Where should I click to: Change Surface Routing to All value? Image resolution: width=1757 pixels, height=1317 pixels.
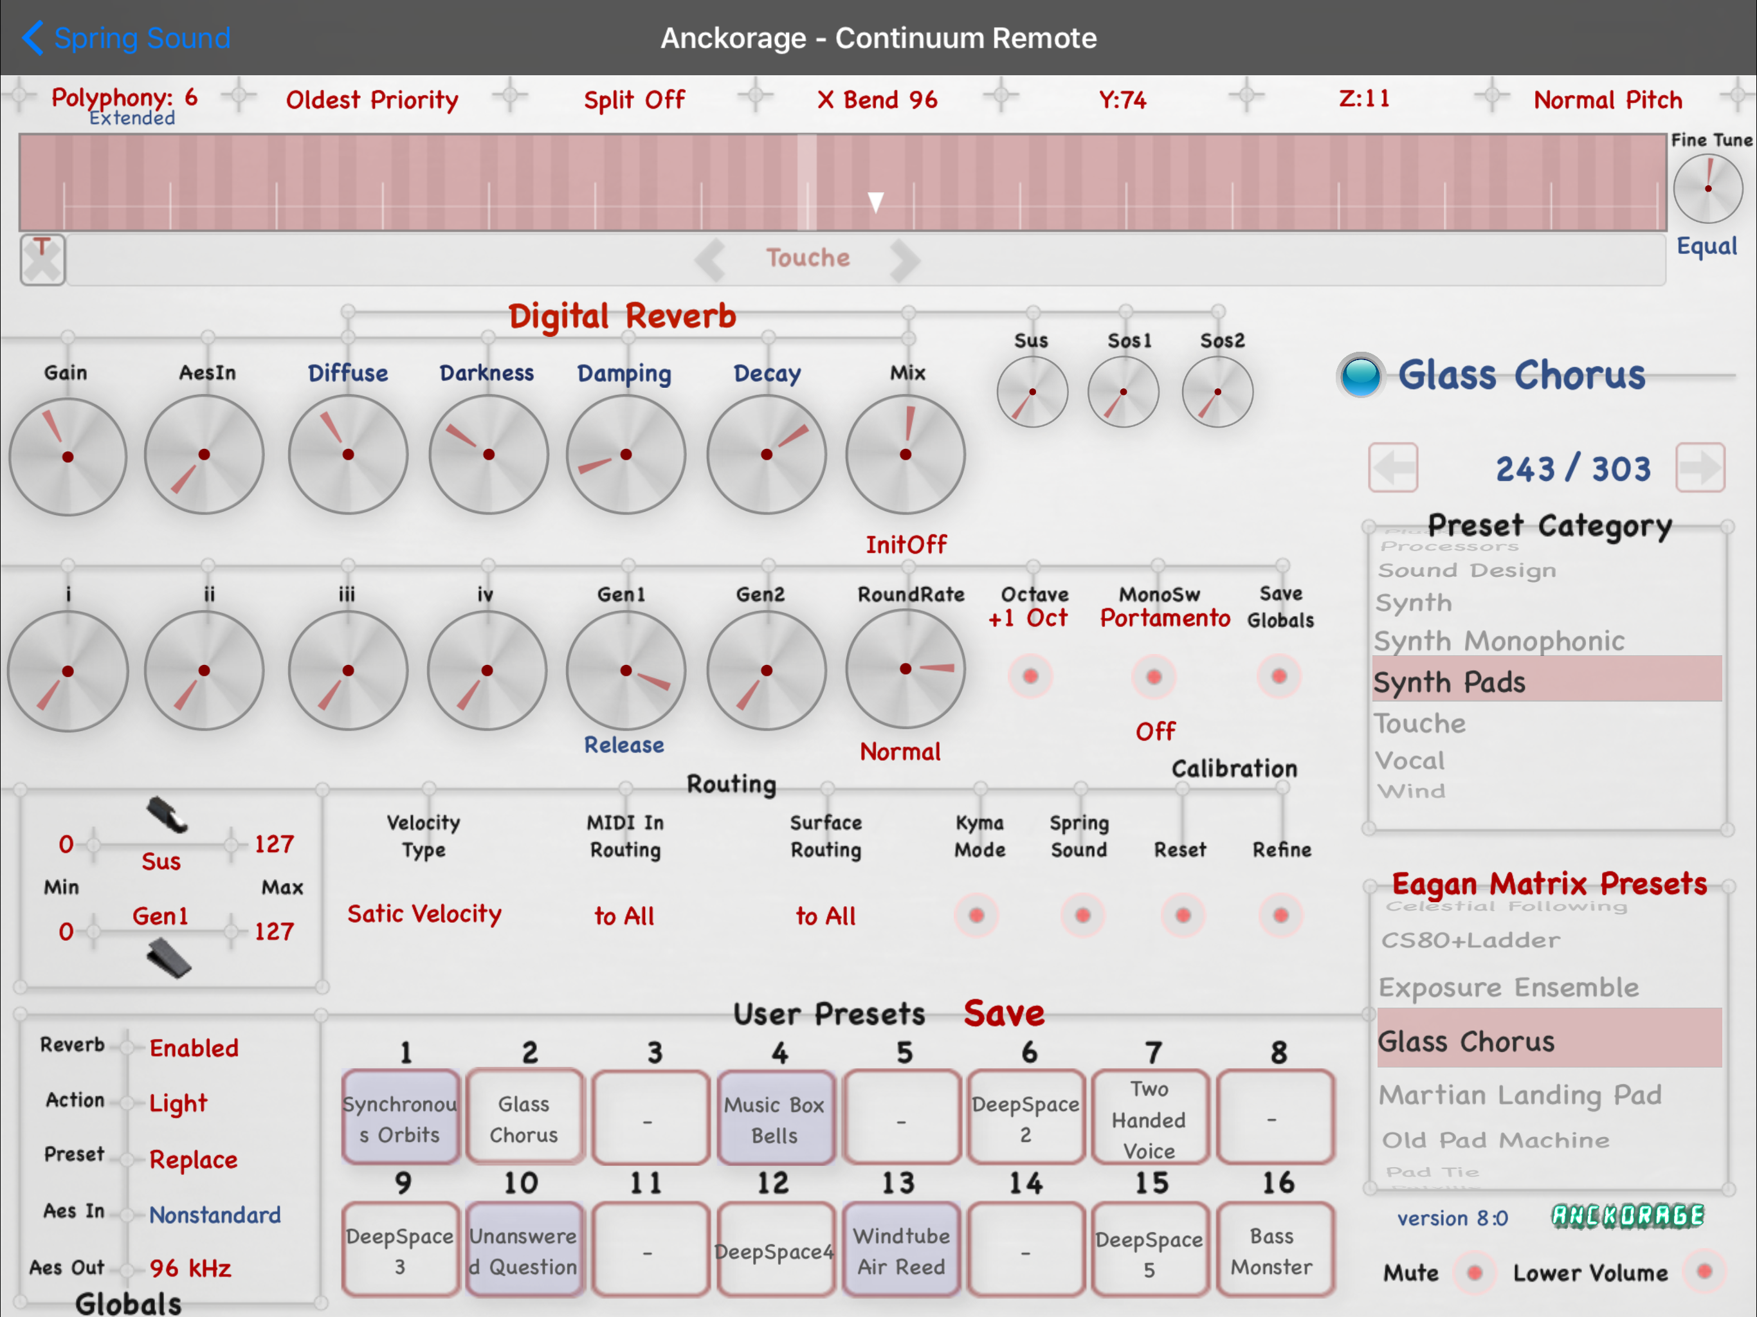coord(825,916)
